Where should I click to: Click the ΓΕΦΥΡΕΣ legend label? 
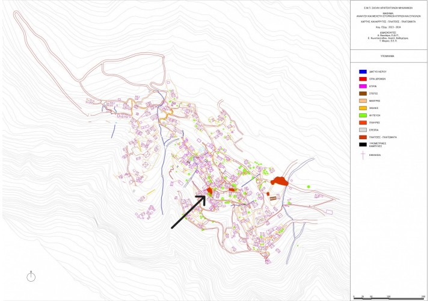click(x=374, y=123)
